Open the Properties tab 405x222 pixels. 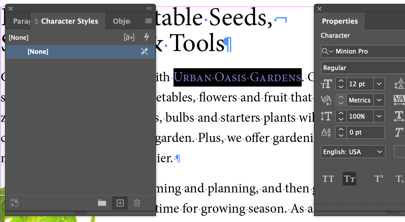tap(340, 21)
